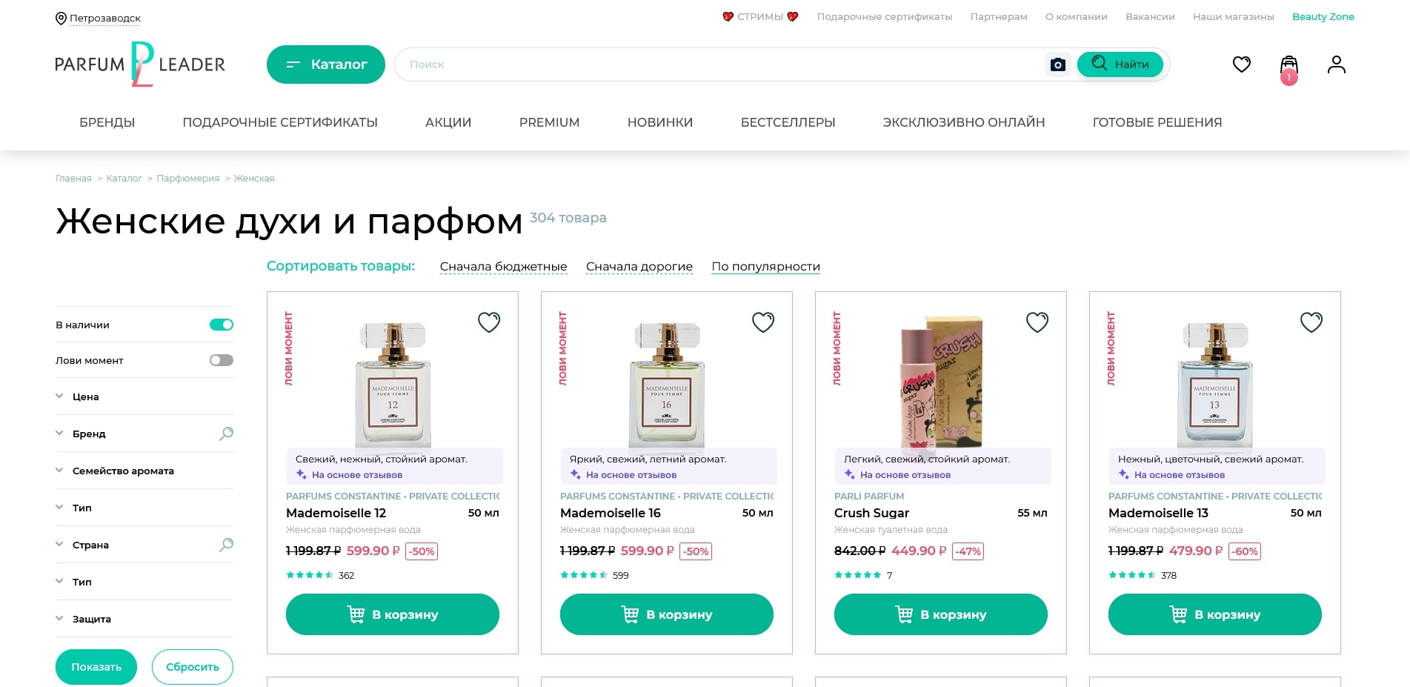This screenshot has height=687, width=1410.
Task: Click Сначала бюджетные sorting link
Action: [503, 267]
